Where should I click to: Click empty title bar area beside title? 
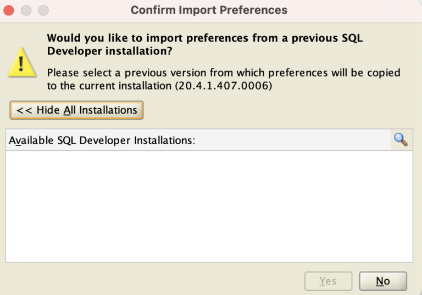point(350,11)
